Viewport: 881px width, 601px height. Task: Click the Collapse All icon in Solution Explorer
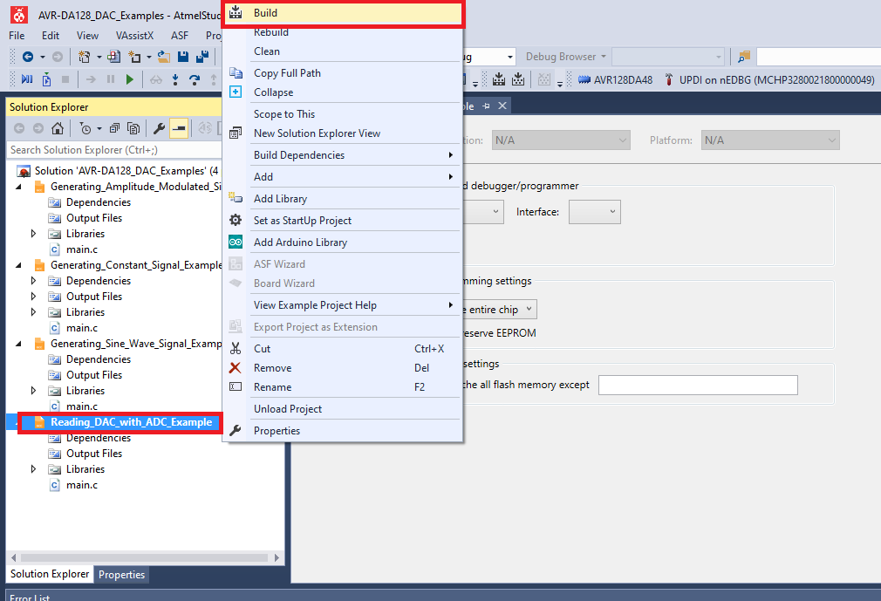(x=114, y=128)
